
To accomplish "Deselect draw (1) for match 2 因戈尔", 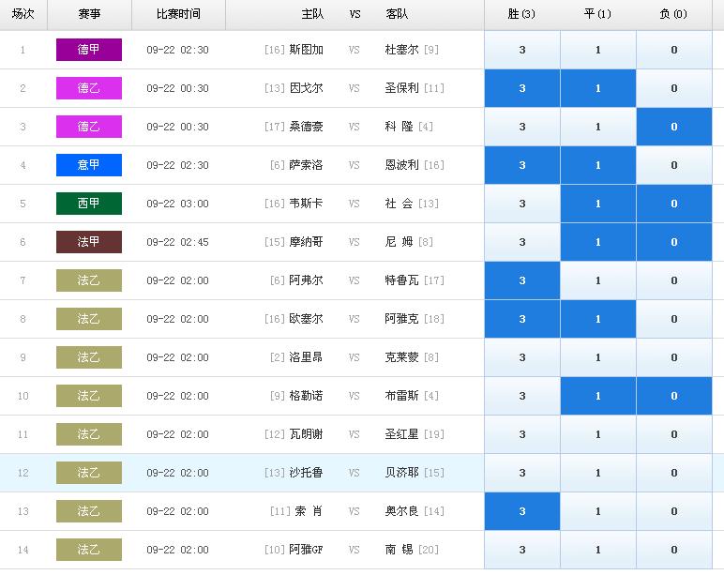I will tap(598, 88).
